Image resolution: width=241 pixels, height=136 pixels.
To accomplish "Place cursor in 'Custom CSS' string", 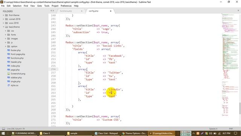I will [110, 120].
